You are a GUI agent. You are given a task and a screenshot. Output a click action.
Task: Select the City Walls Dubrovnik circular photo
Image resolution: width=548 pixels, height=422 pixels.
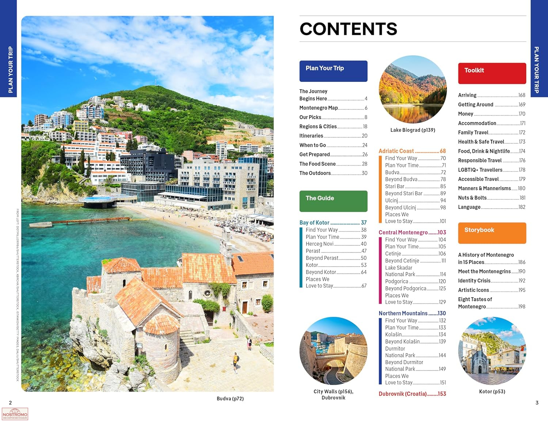tap(333, 351)
